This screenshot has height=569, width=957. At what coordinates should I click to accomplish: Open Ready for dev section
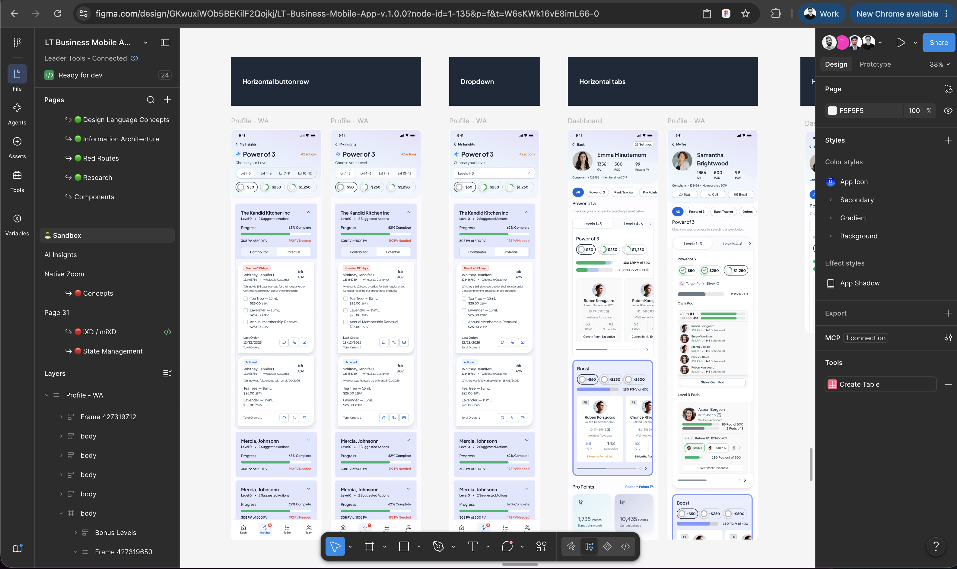[x=107, y=75]
